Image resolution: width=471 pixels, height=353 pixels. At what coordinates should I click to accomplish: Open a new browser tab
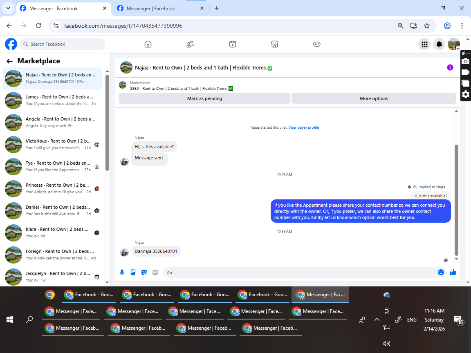click(217, 9)
